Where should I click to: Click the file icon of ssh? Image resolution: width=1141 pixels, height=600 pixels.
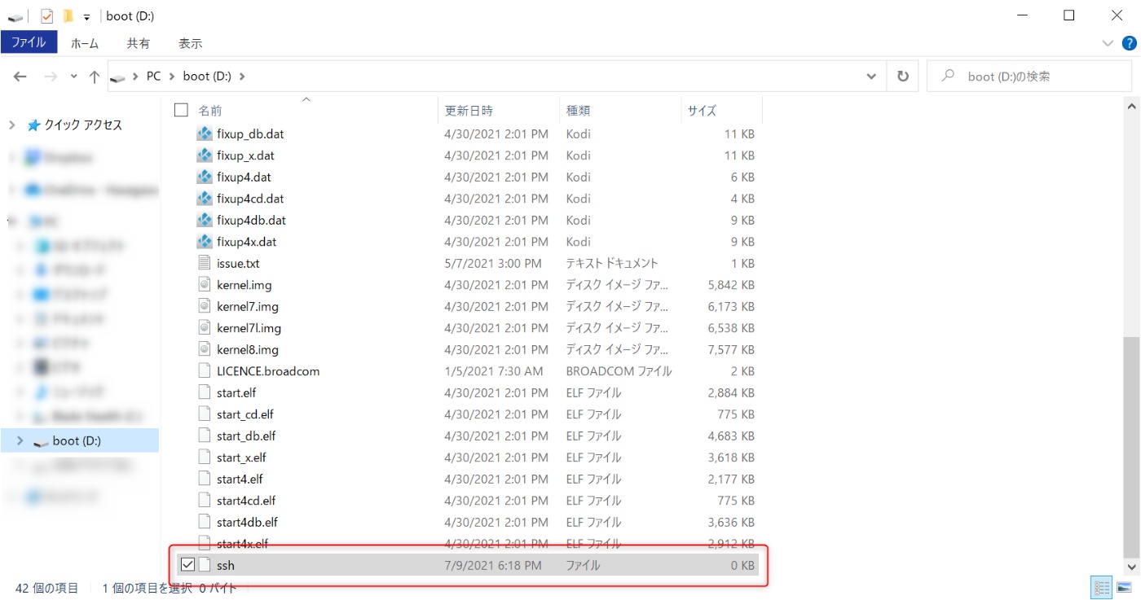(x=205, y=565)
